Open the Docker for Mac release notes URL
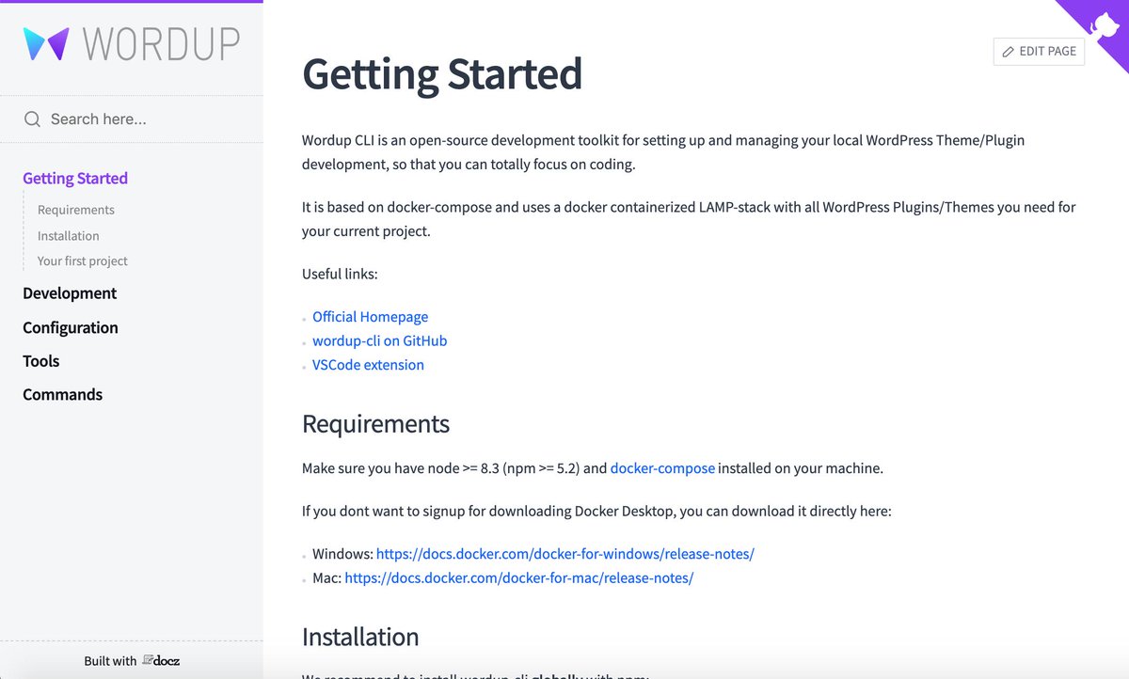This screenshot has width=1129, height=679. click(x=519, y=578)
